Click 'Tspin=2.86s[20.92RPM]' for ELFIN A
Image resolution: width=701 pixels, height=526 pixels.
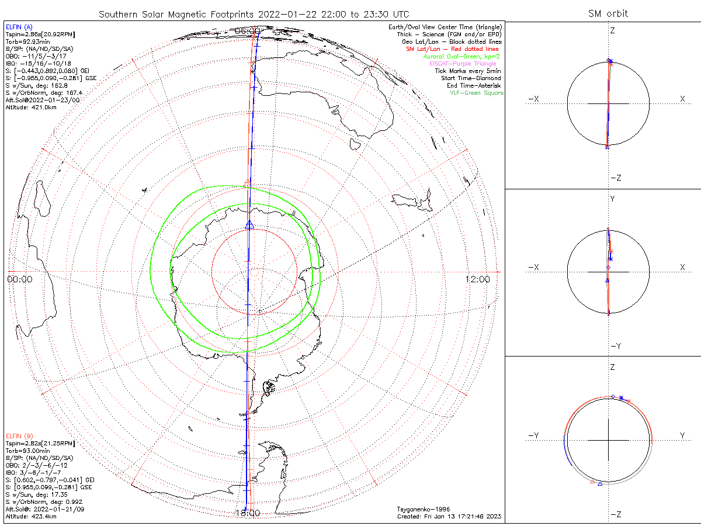(40, 35)
